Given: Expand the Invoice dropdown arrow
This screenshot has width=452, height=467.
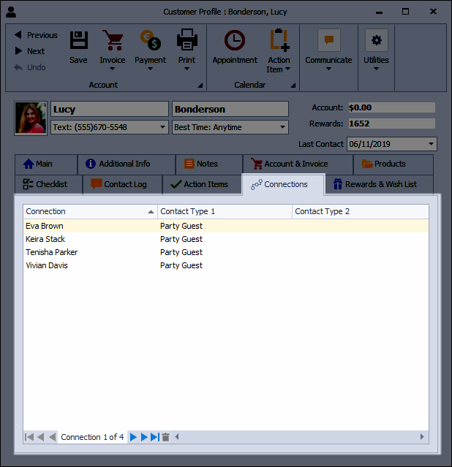Looking at the screenshot, I should [x=112, y=69].
